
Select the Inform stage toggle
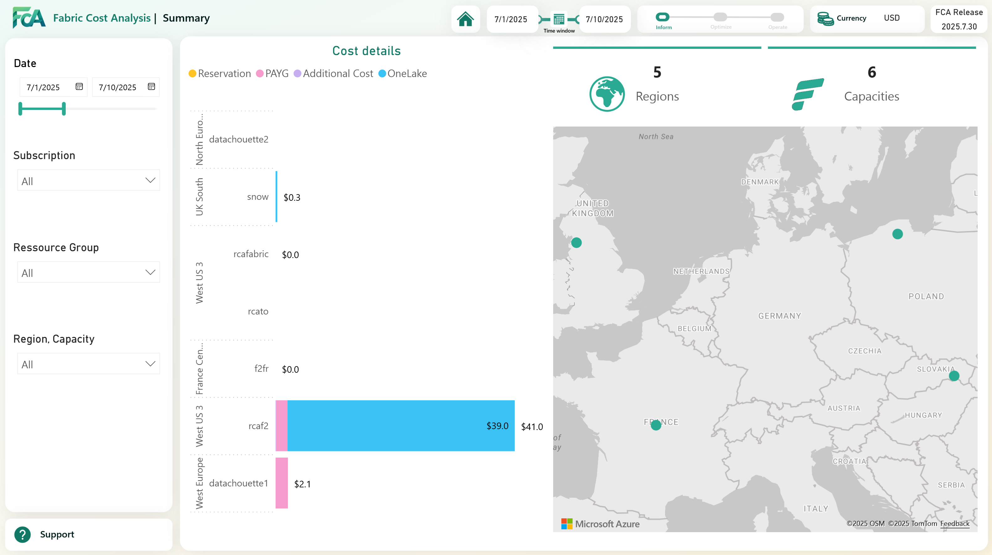(x=663, y=17)
